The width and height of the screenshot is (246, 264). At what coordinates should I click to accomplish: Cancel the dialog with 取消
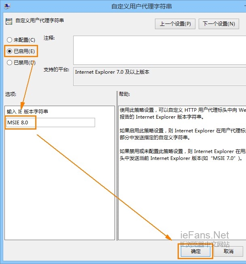tap(228, 251)
